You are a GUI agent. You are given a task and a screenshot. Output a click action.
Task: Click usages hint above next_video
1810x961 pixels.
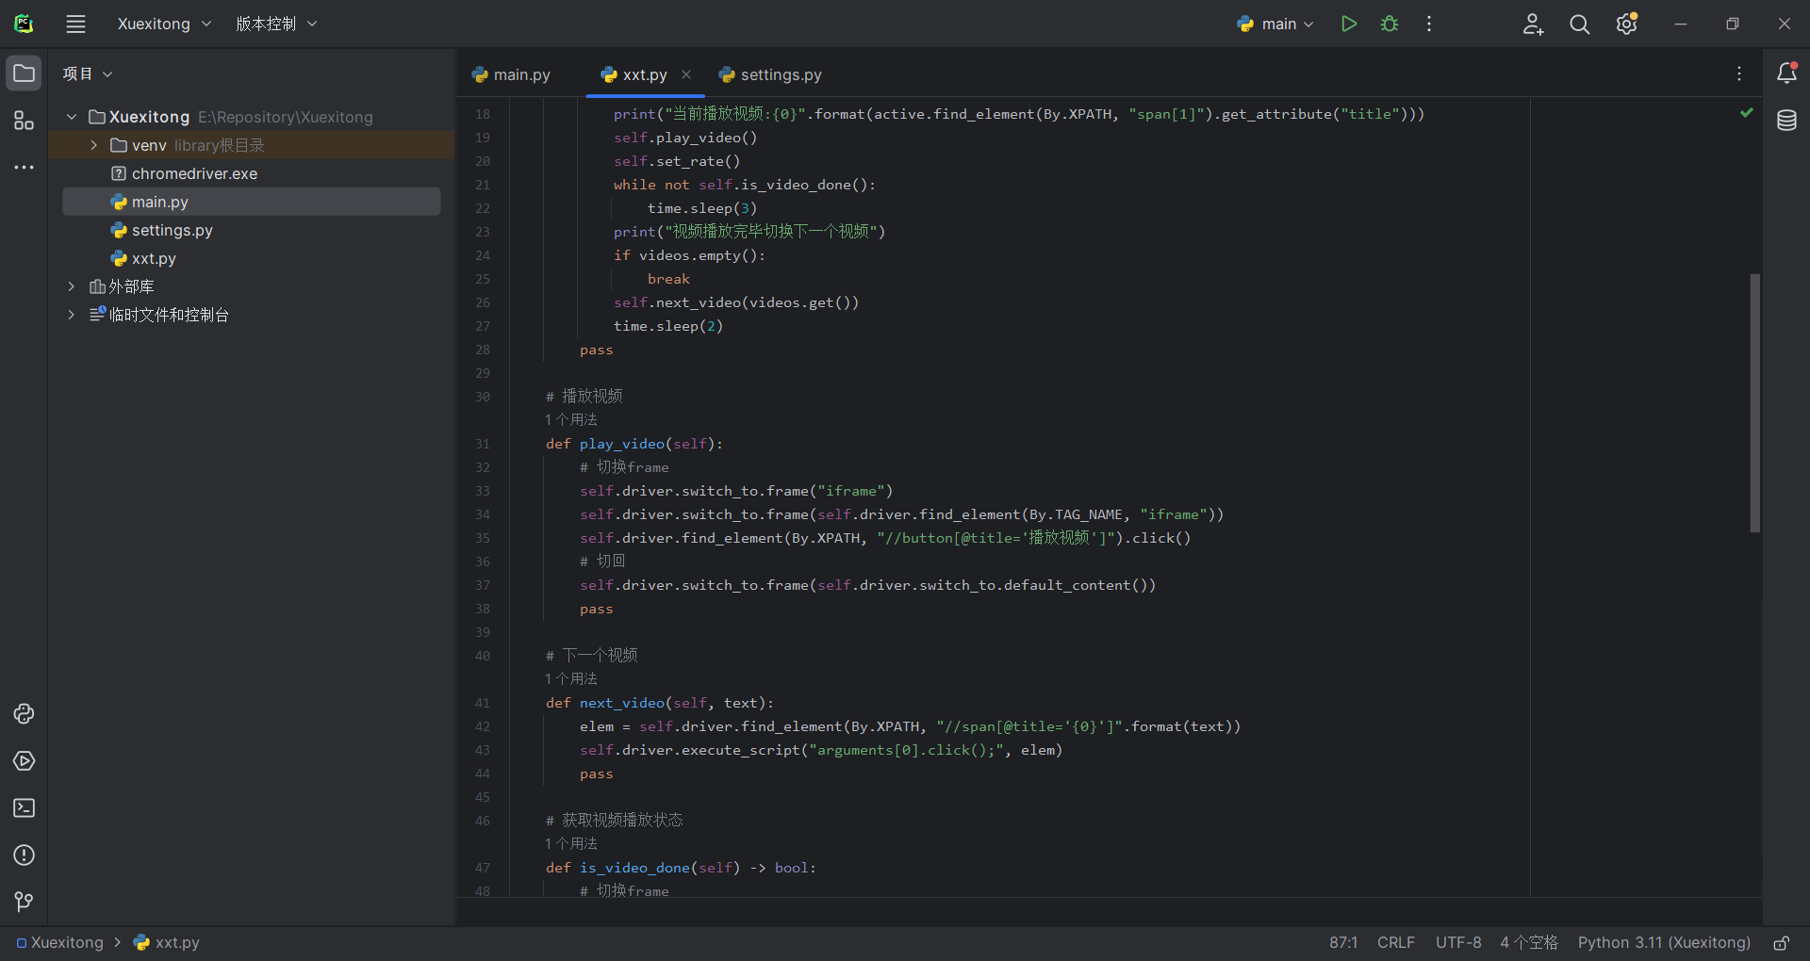(571, 678)
